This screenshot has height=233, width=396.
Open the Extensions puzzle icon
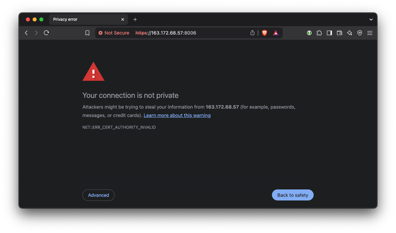(319, 33)
